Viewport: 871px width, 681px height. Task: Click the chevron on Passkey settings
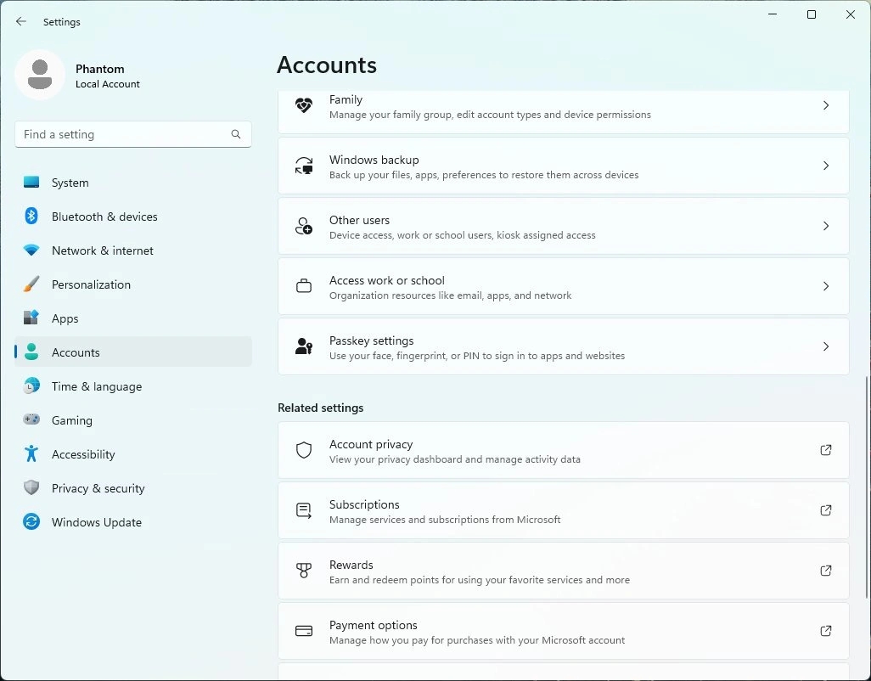point(825,347)
